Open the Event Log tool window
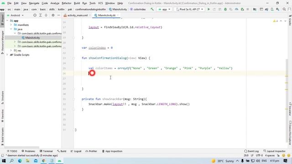292x164 pixels. pyautogui.click(x=251, y=151)
